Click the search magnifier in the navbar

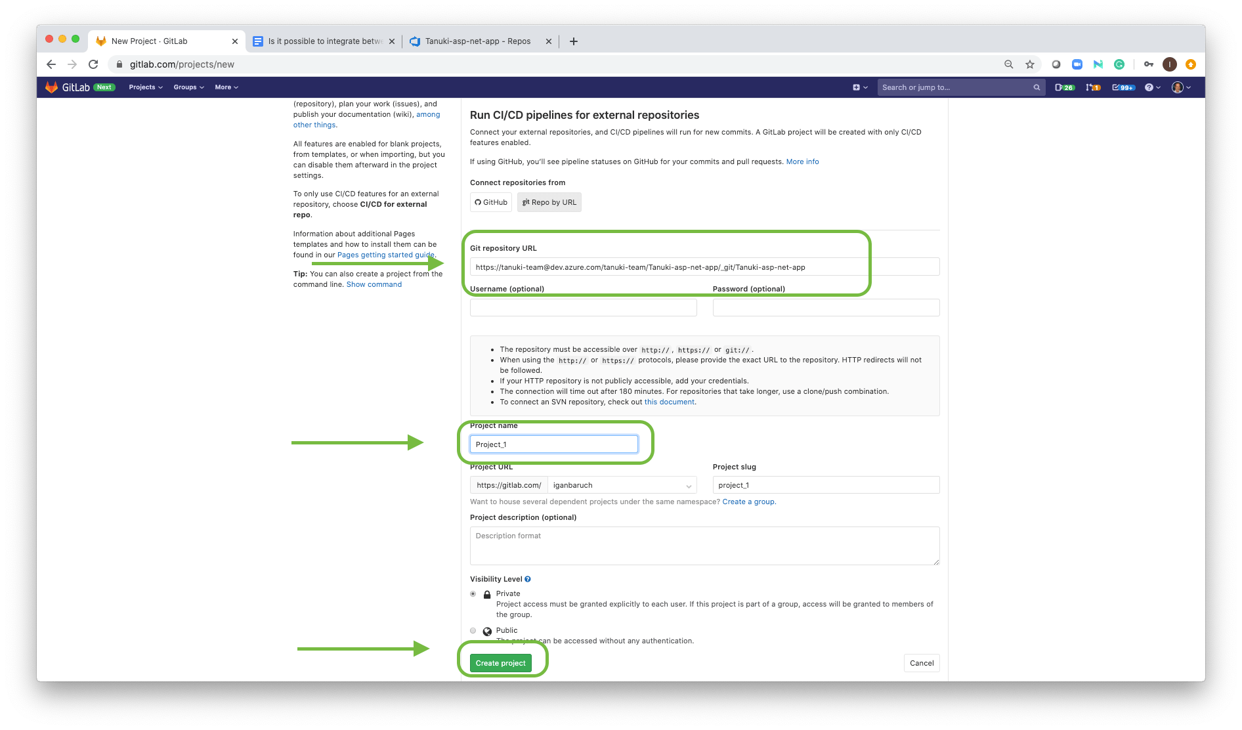tap(1037, 87)
